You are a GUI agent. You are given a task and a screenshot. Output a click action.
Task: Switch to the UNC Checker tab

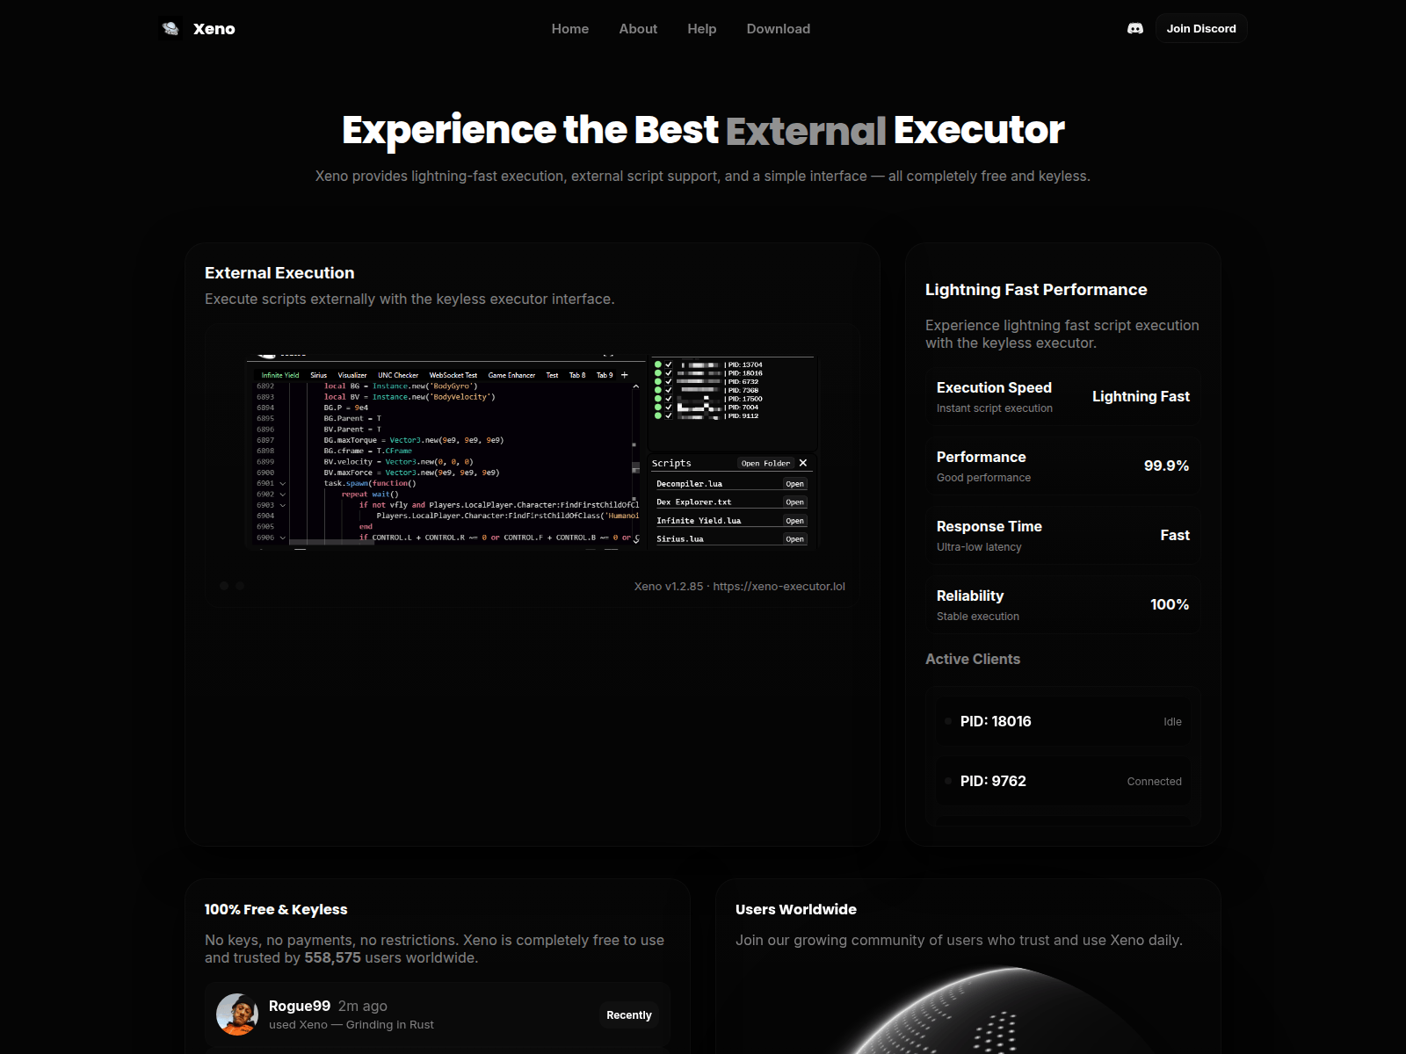pyautogui.click(x=398, y=375)
